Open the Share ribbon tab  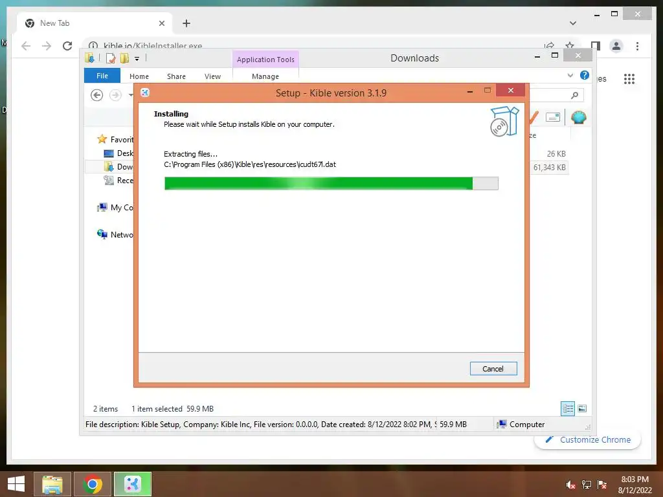coord(176,76)
